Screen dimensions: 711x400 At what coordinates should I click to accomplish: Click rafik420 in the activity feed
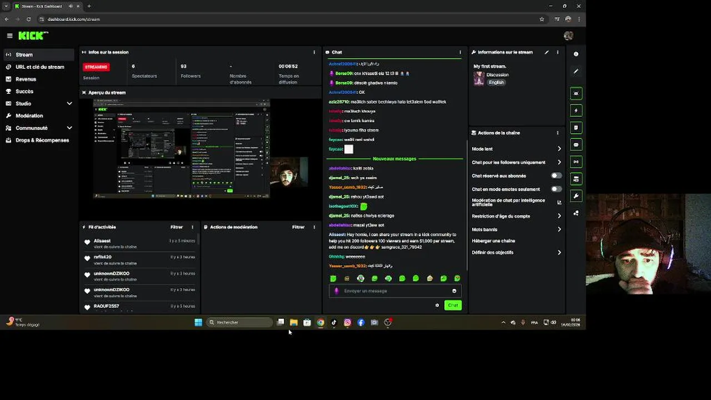coord(103,257)
